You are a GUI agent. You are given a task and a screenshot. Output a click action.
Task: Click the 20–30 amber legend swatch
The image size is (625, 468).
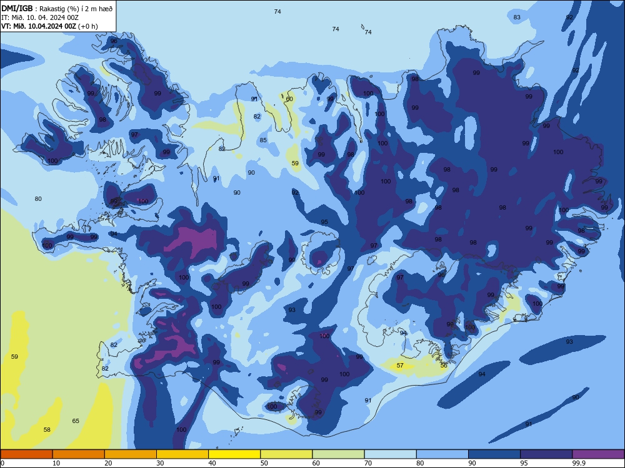point(131,454)
